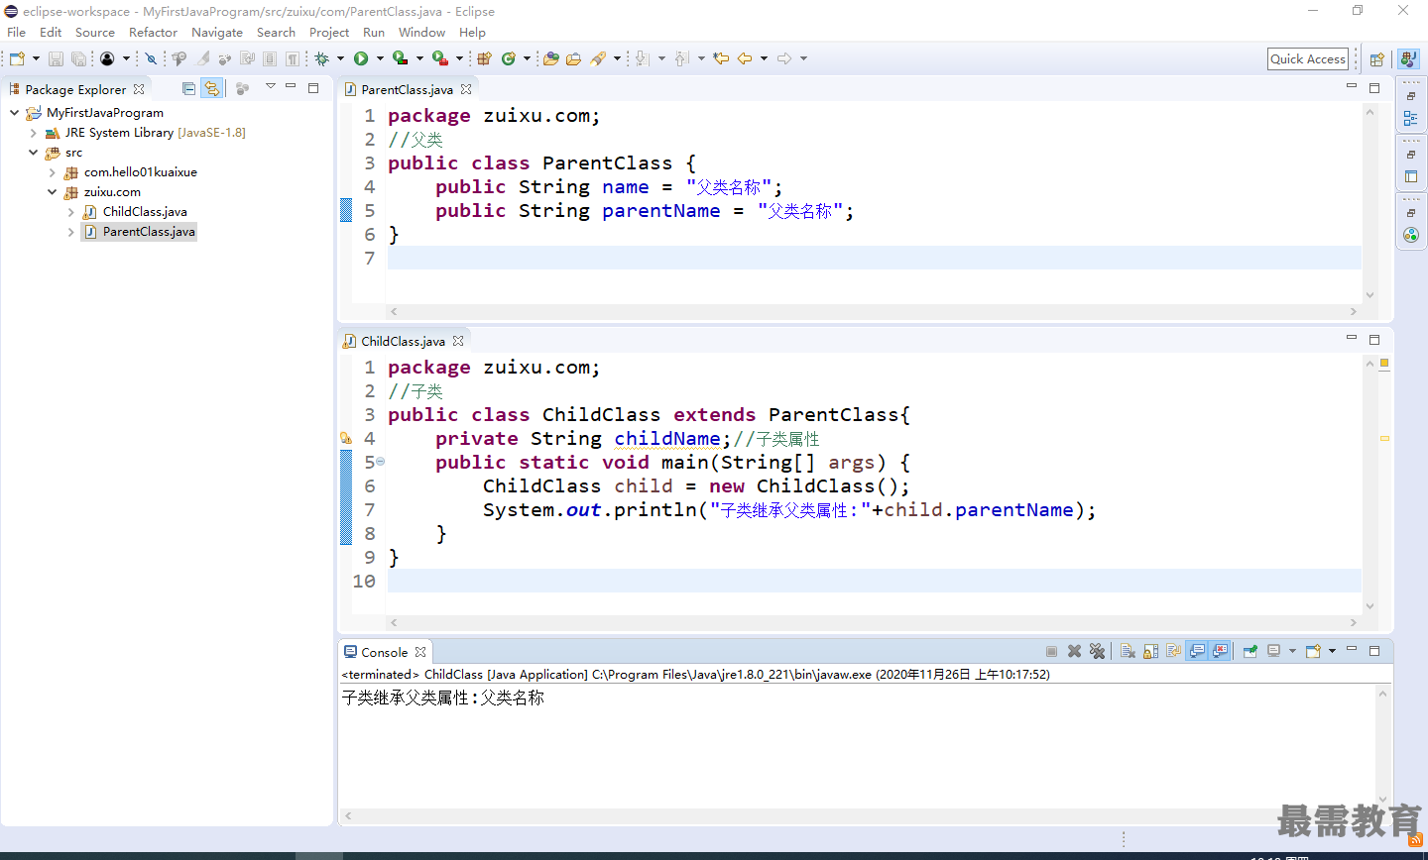Click the Save toolbar icon
The height and width of the screenshot is (860, 1428).
pyautogui.click(x=56, y=58)
